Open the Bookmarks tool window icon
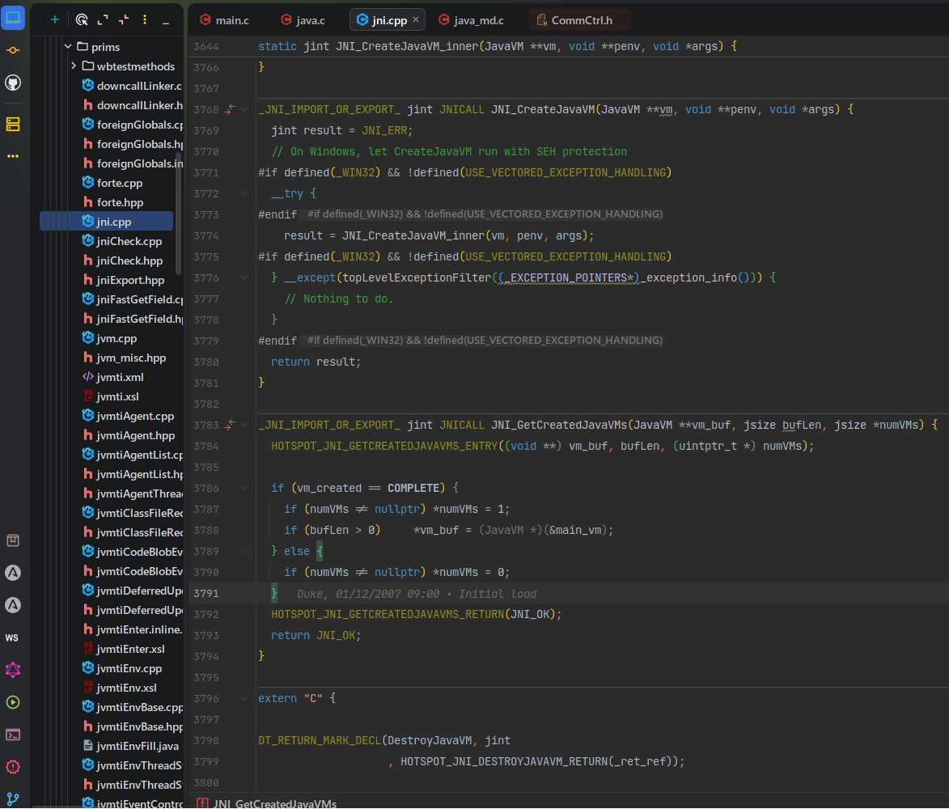Viewport: 949px width, 809px height. [13, 540]
